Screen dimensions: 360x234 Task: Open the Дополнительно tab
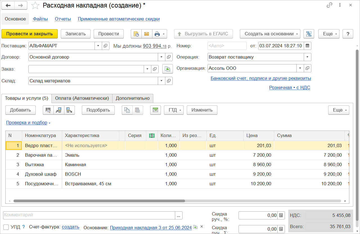point(133,98)
